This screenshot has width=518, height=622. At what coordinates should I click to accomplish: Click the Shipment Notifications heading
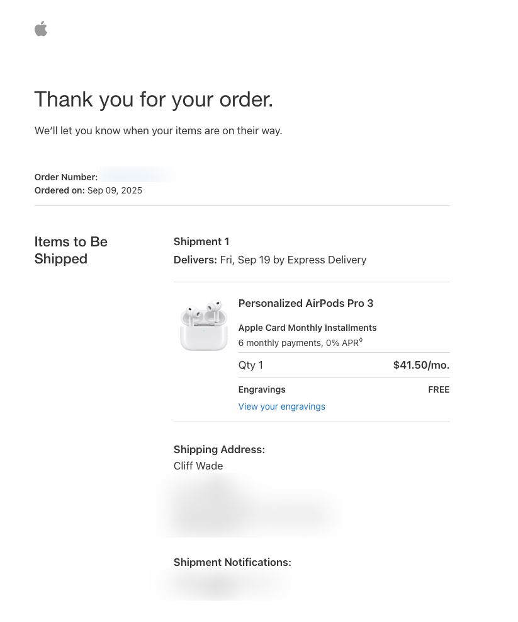pyautogui.click(x=232, y=562)
